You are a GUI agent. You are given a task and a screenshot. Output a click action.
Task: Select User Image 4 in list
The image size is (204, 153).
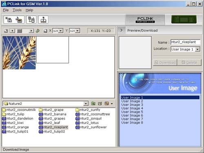coord(132,109)
